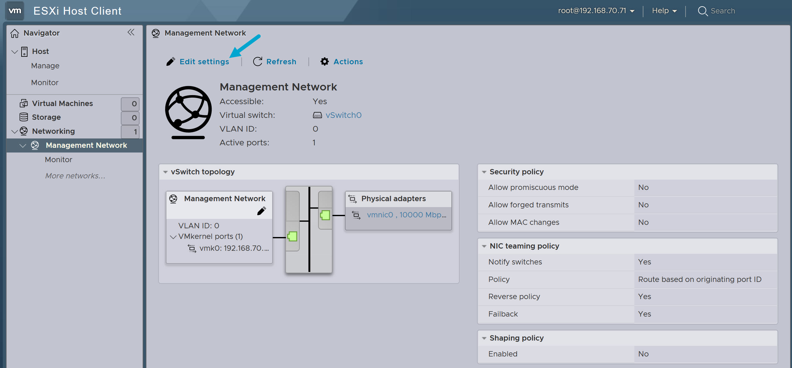This screenshot has height=368, width=792.
Task: Open the Search icon in the top bar
Action: tap(703, 11)
